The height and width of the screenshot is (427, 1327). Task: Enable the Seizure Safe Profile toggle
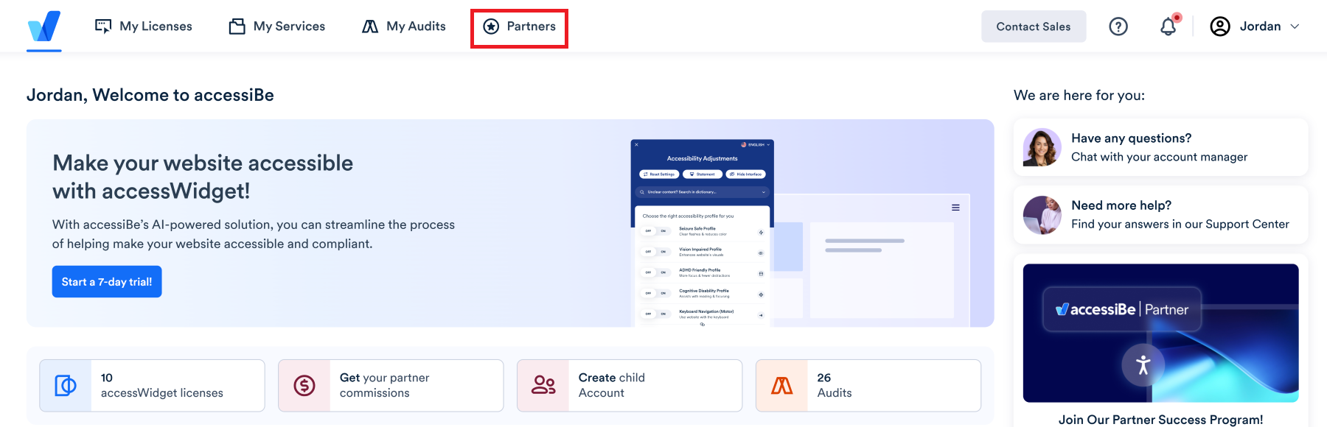click(x=663, y=232)
